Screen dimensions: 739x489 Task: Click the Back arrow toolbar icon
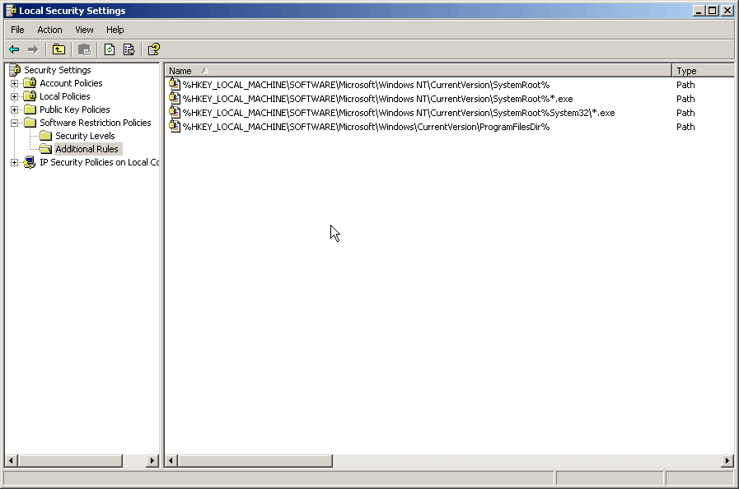[x=14, y=49]
